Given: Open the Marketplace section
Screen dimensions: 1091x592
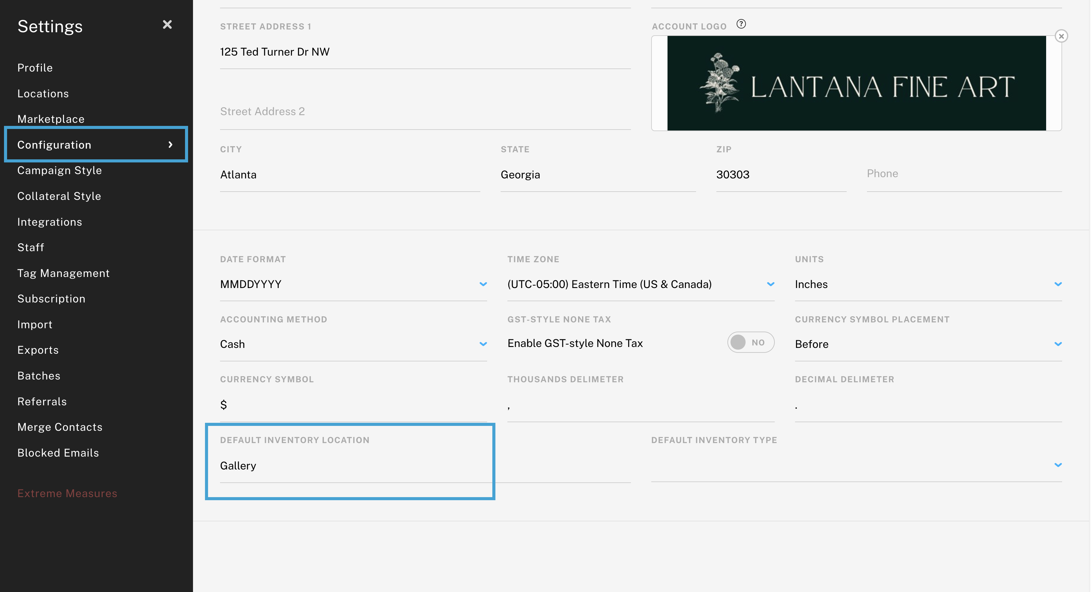Looking at the screenshot, I should (51, 119).
